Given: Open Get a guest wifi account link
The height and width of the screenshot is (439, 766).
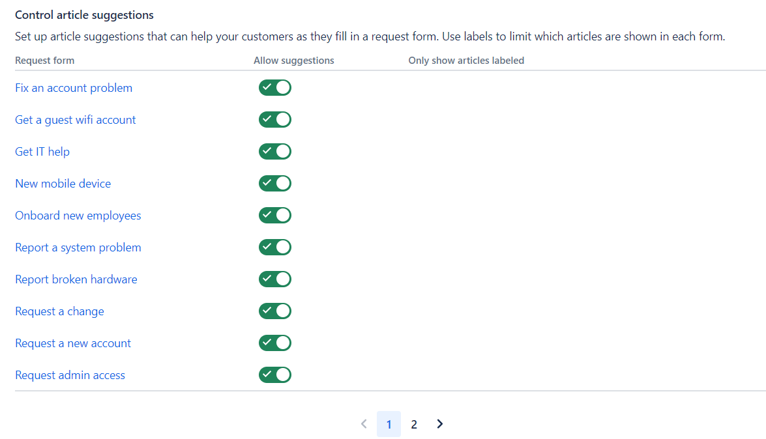Looking at the screenshot, I should pos(76,120).
